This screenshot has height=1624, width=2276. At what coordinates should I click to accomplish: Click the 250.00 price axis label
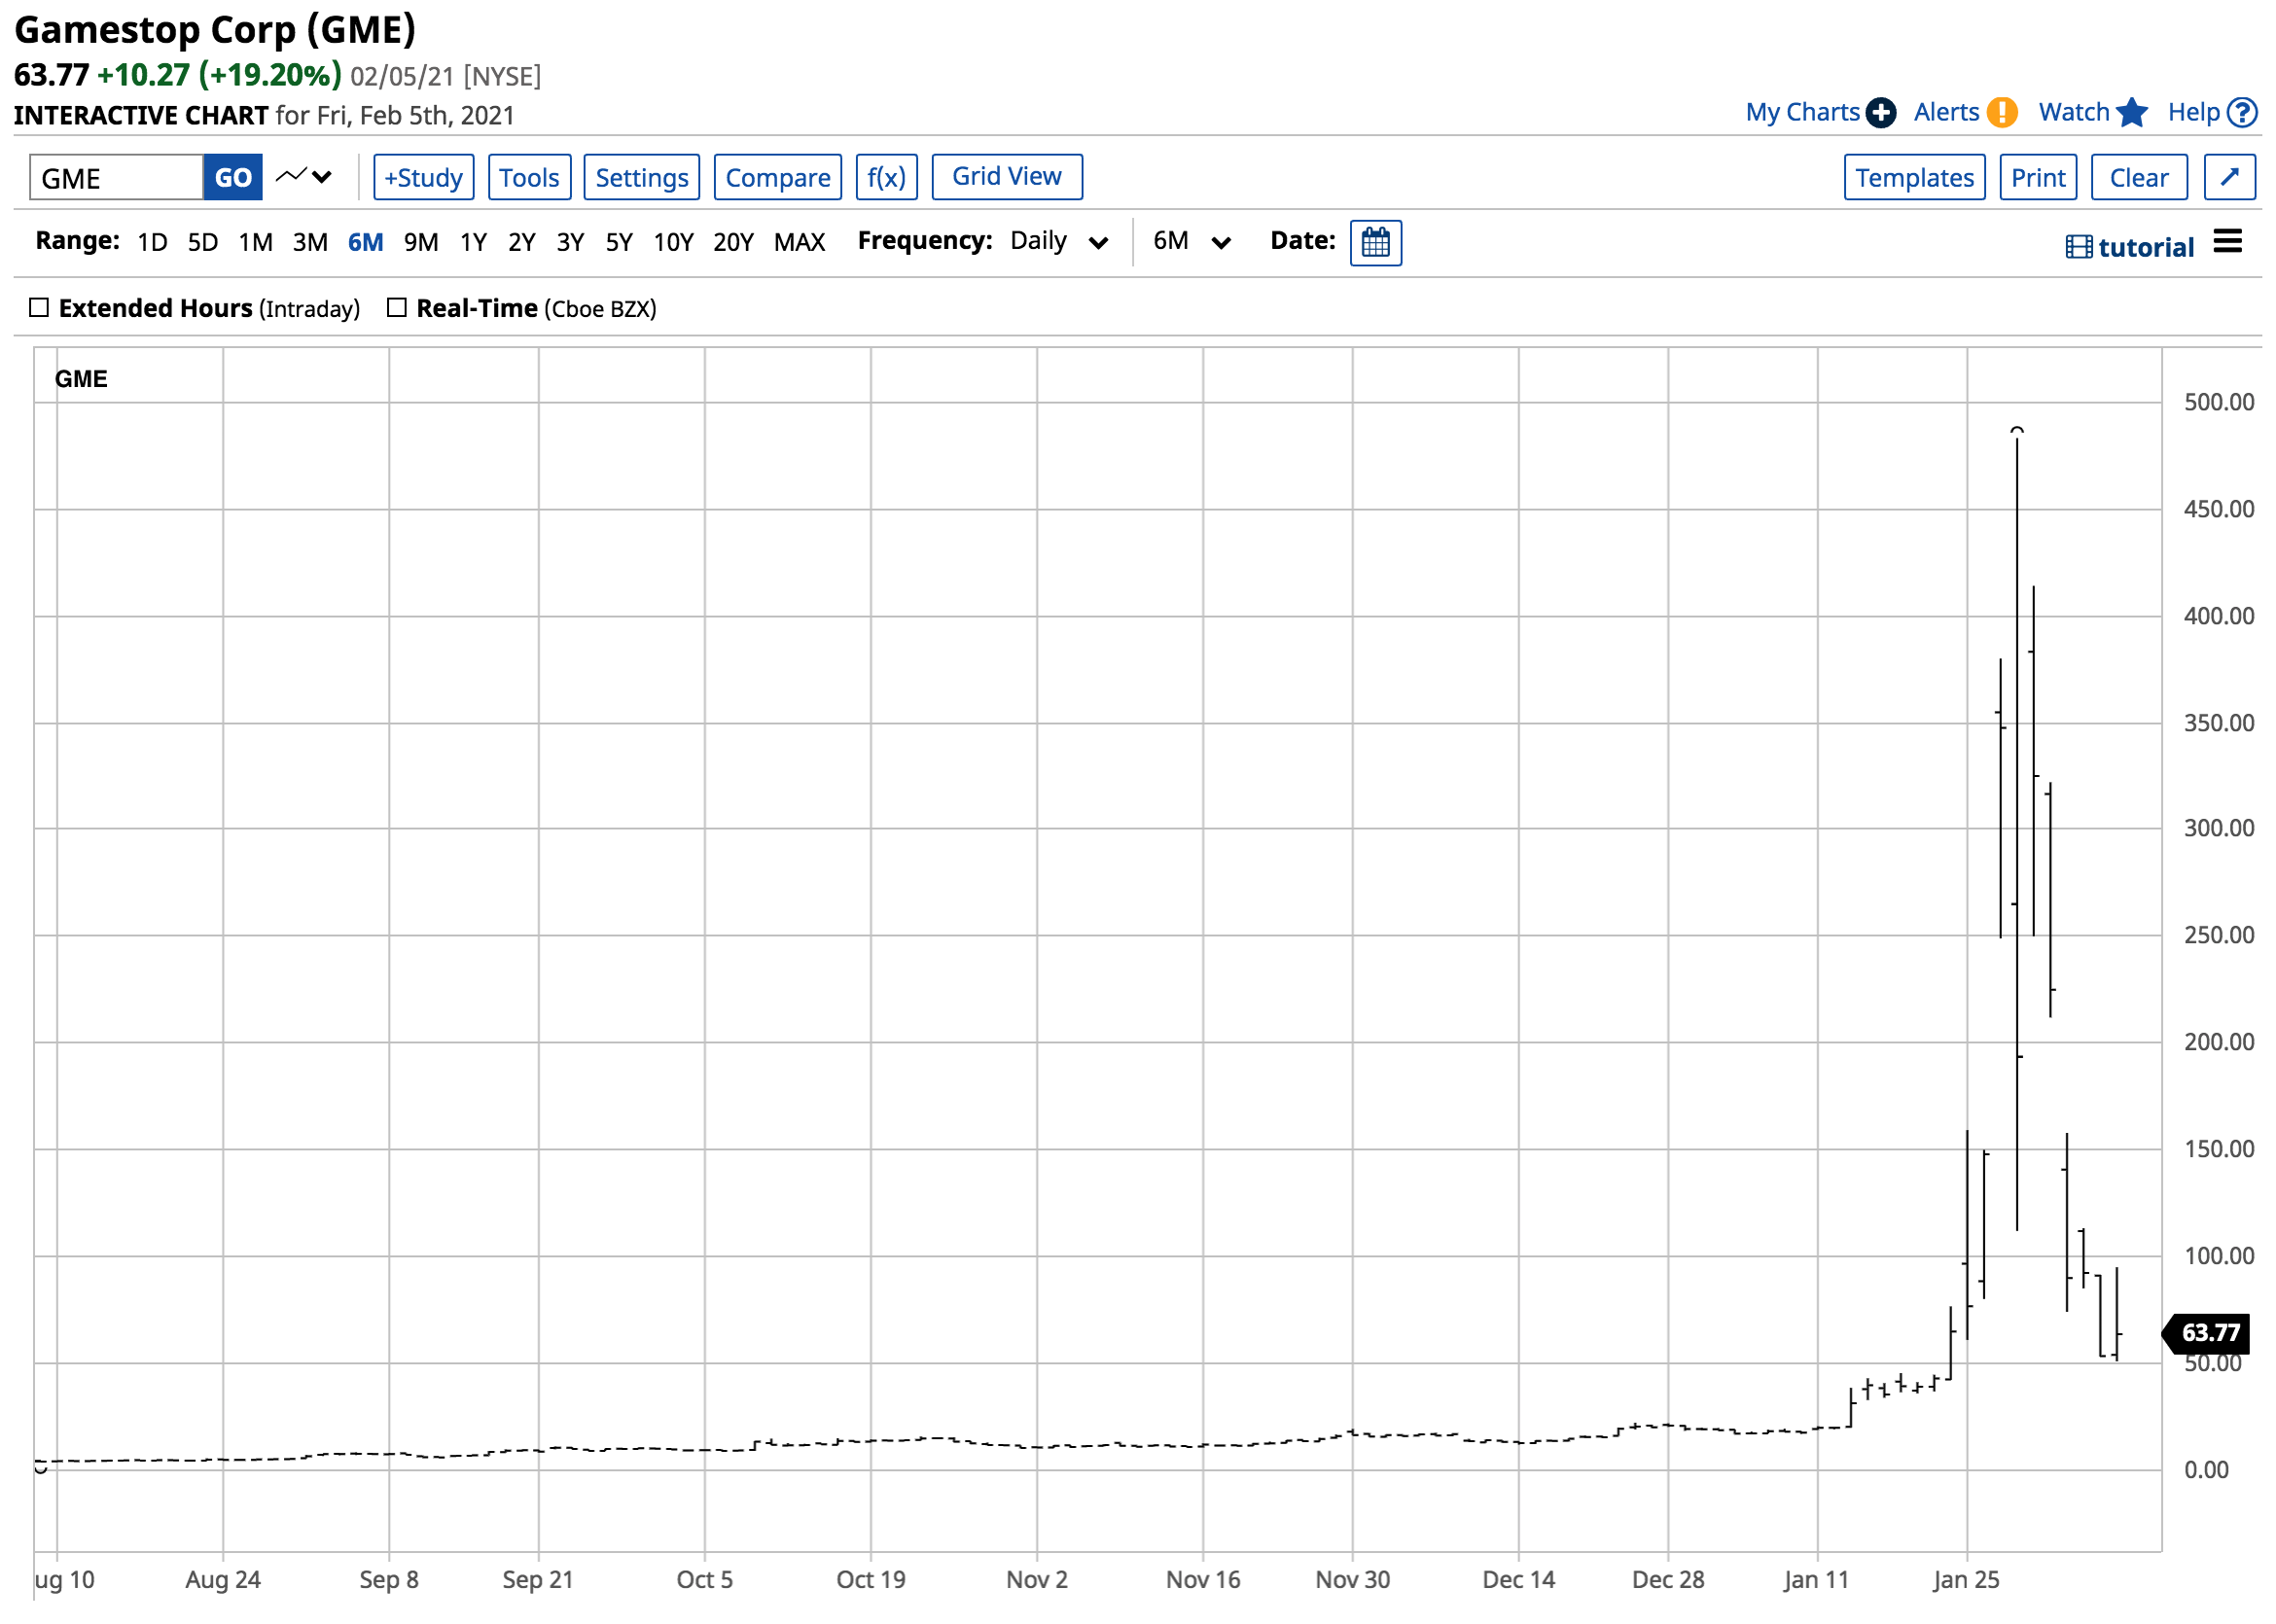[2218, 935]
